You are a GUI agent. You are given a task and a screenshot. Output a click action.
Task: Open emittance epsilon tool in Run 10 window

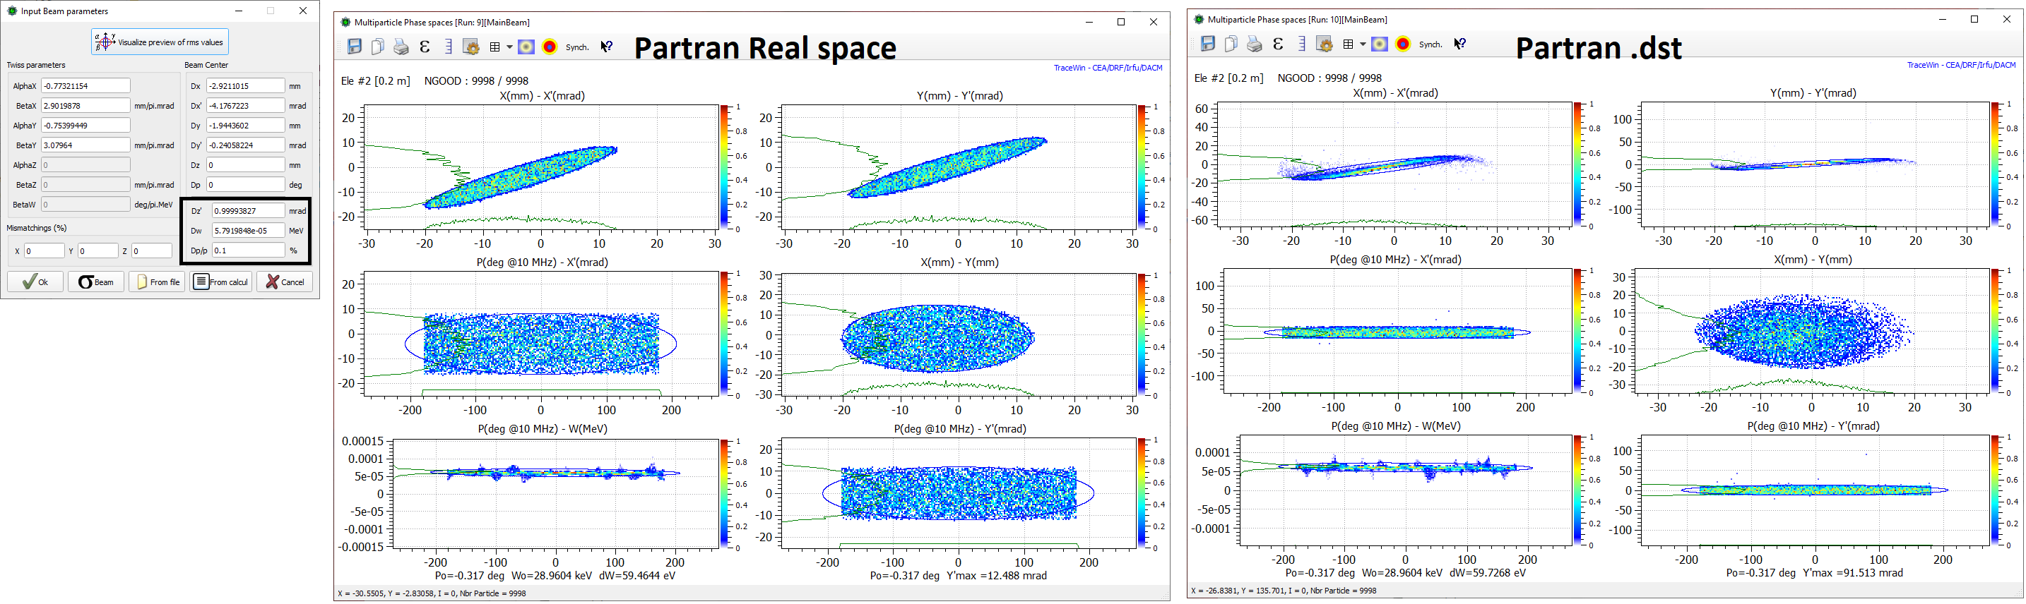pyautogui.click(x=1278, y=44)
